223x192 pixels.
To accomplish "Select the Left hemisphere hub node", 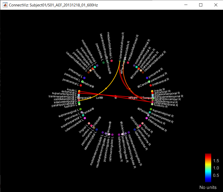I will pyautogui.click(x=102, y=98).
